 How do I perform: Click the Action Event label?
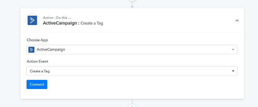point(37,61)
